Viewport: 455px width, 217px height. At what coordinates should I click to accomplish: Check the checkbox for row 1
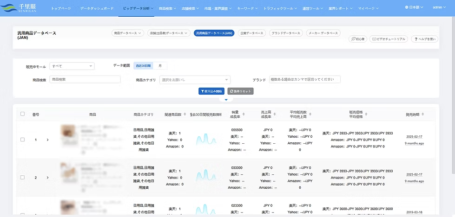tap(22, 140)
